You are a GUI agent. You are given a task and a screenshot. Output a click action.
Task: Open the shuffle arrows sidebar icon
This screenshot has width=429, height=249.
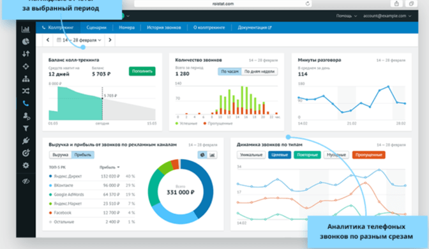click(26, 91)
